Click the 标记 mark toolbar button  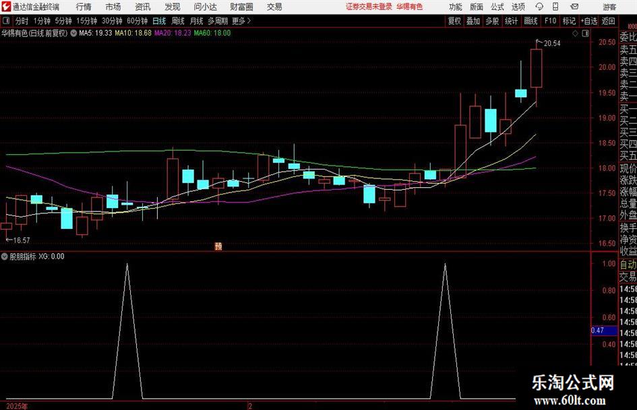(569, 21)
